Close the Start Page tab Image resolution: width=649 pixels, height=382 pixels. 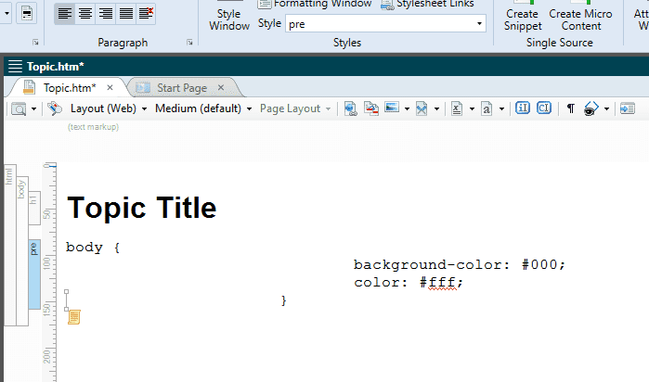221,88
